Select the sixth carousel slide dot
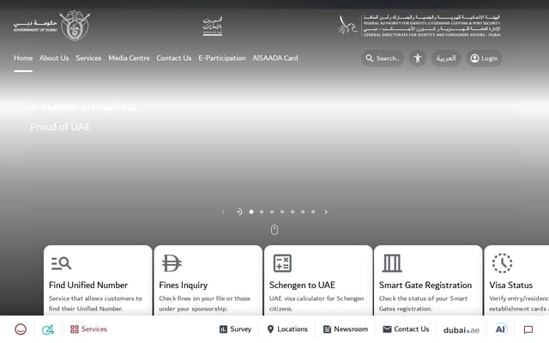Screen dimensions: 549x343 click(x=303, y=212)
